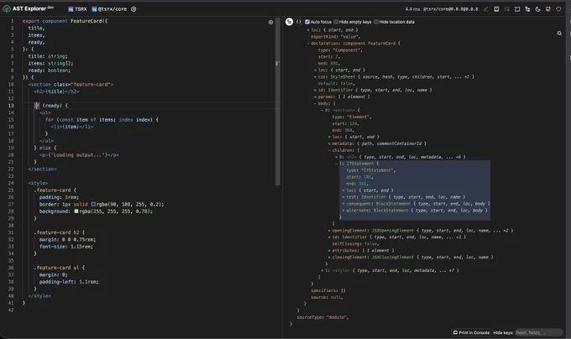
Task: Click the 'ready: boolean;' type line
Action: pyautogui.click(x=50, y=70)
